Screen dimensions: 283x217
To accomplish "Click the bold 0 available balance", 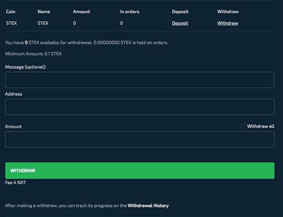I will (26, 43).
